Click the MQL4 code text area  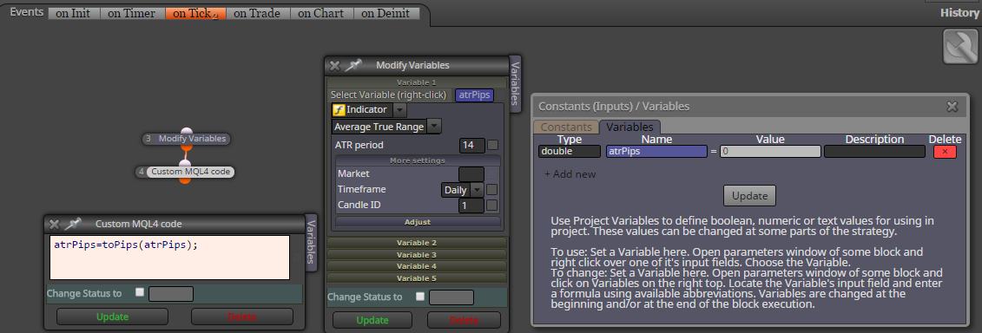point(169,258)
